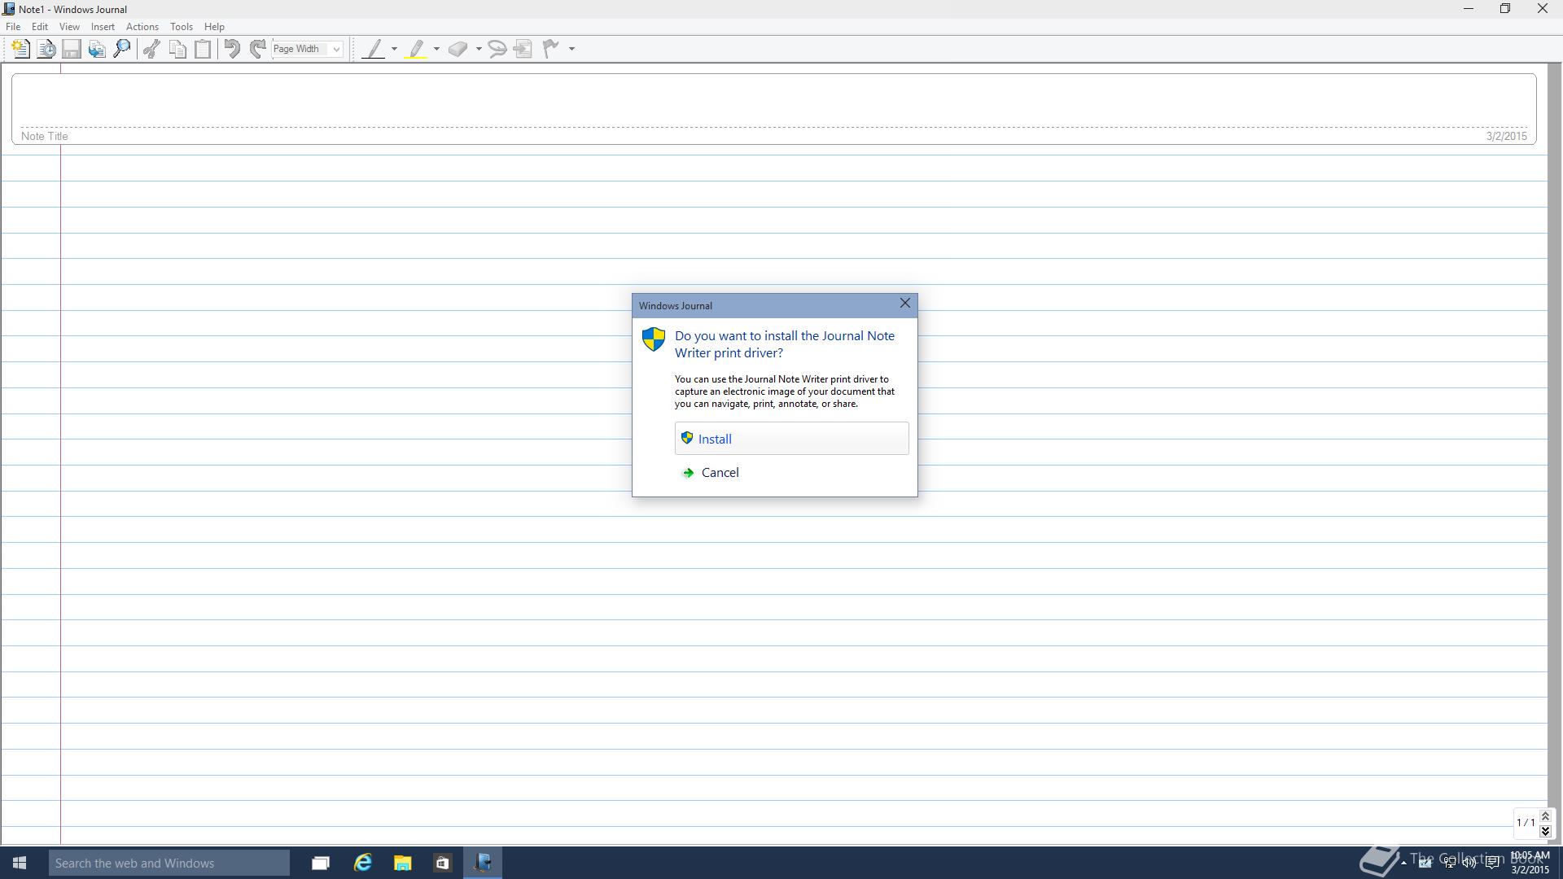Click the Import toolbar icon

97,49
